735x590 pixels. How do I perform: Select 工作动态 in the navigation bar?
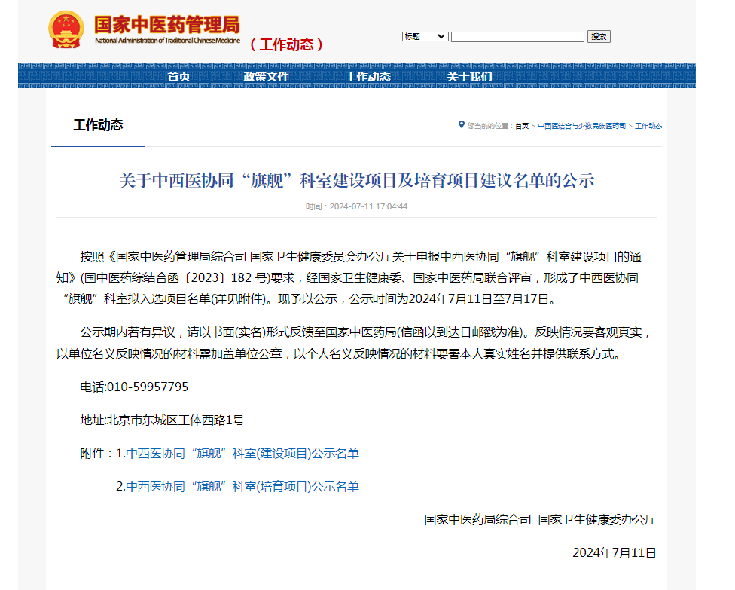point(368,76)
